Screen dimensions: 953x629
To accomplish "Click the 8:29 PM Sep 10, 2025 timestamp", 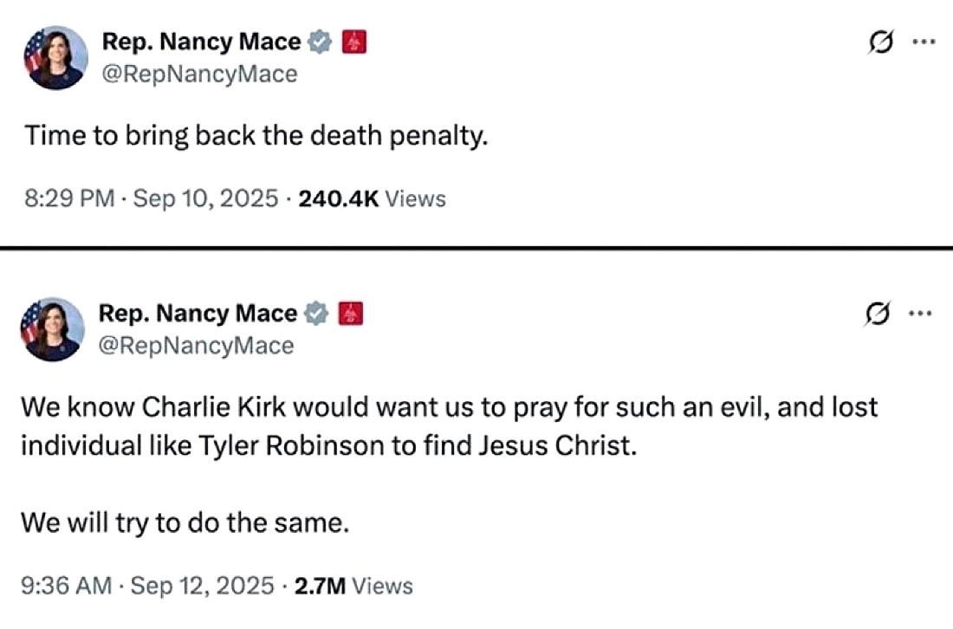I will (152, 198).
